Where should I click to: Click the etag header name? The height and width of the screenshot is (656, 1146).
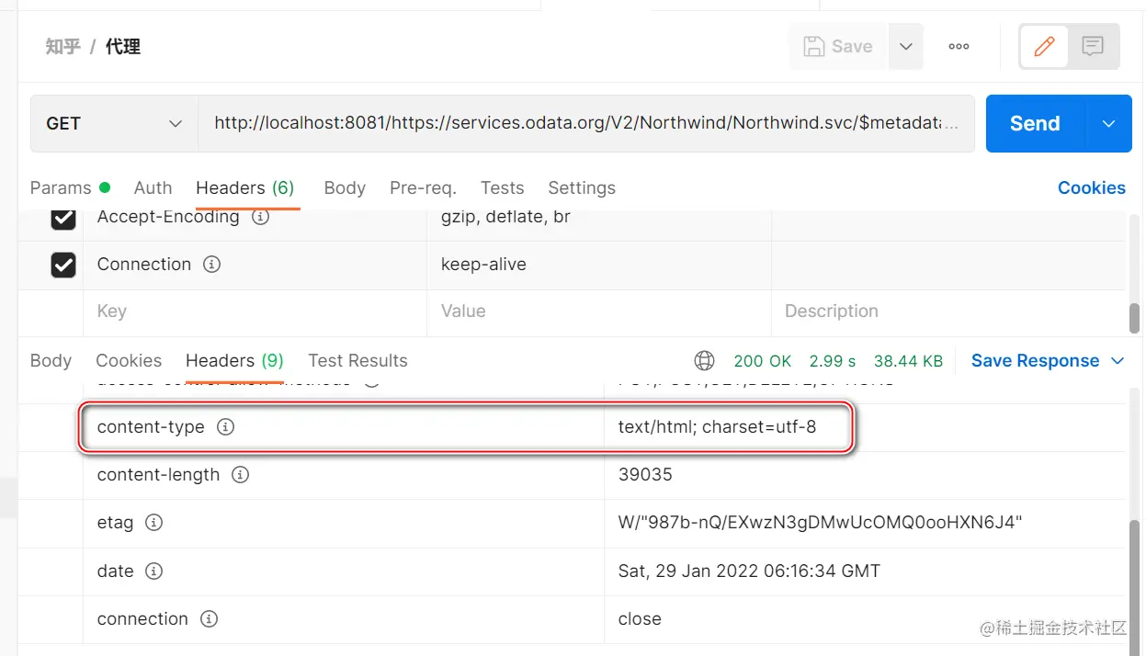click(115, 523)
